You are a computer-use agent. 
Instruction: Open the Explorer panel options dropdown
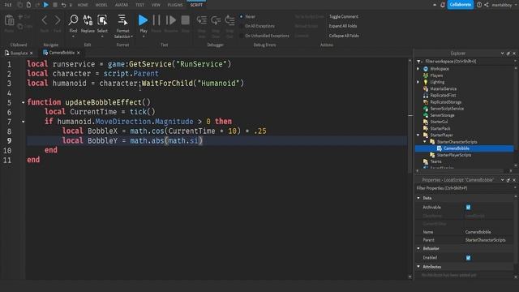tap(503, 54)
